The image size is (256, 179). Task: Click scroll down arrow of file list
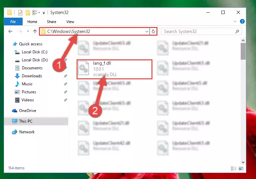coord(243,162)
